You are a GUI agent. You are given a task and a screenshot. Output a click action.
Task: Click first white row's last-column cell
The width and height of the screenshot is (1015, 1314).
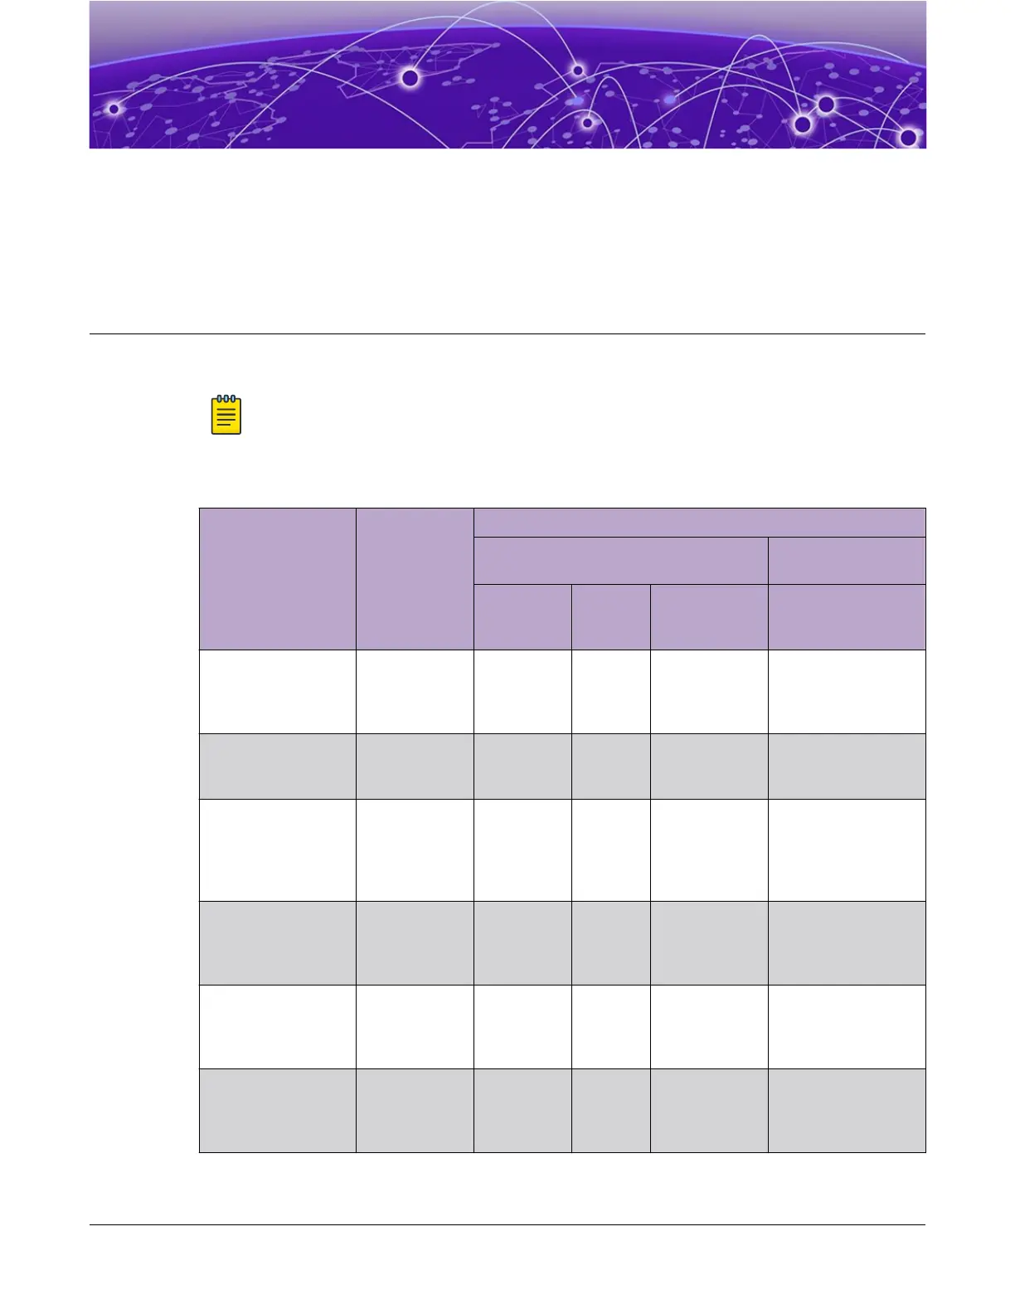[847, 692]
